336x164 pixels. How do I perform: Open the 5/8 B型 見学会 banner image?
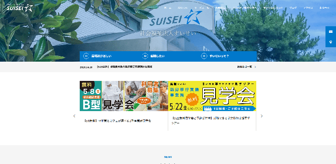coord(124,96)
